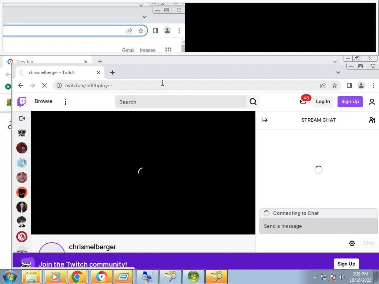
Task: Share icon in the top Chrome window's address bar
Action: pyautogui.click(x=129, y=31)
